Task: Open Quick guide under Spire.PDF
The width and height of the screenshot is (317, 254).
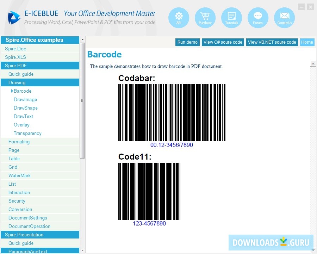Action: 40,74
